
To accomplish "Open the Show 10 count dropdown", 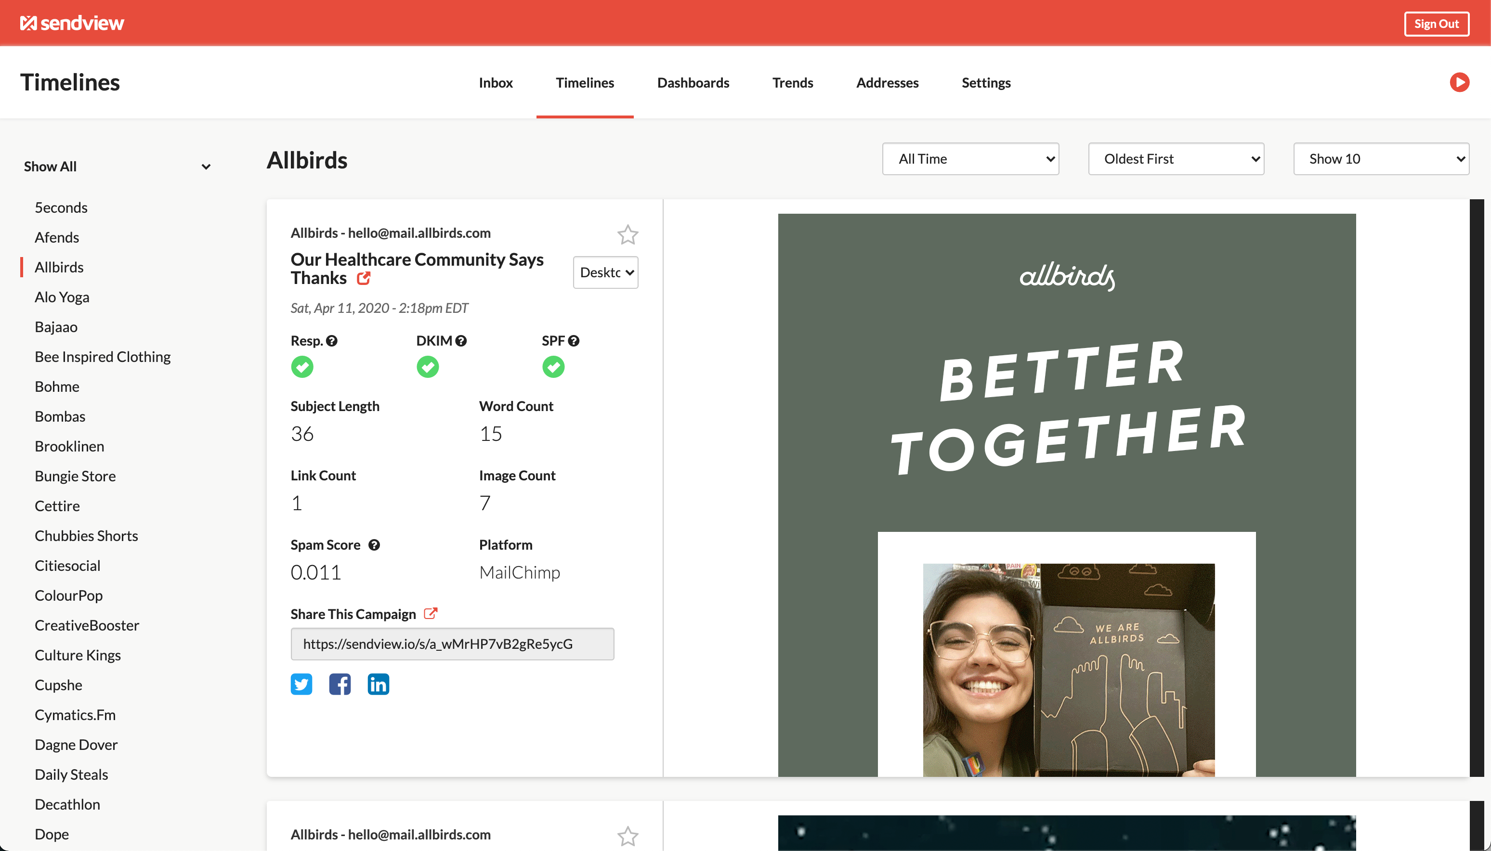I will pyautogui.click(x=1381, y=159).
